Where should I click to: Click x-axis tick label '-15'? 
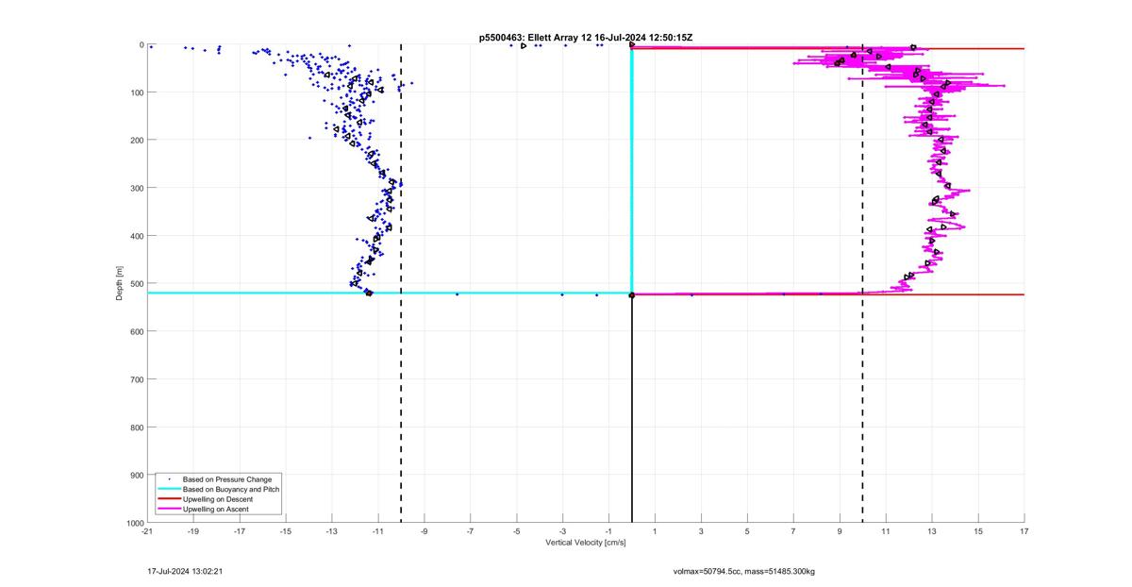286,531
